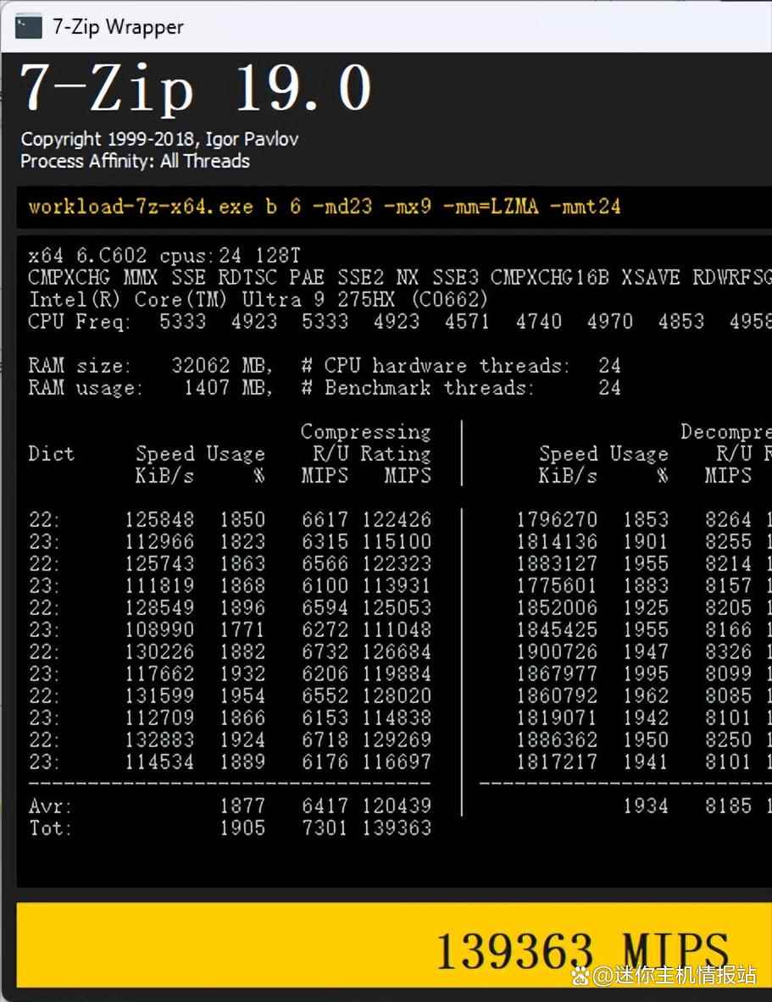Click compression speed value 111819
This screenshot has width=772, height=1002.
pyautogui.click(x=159, y=586)
